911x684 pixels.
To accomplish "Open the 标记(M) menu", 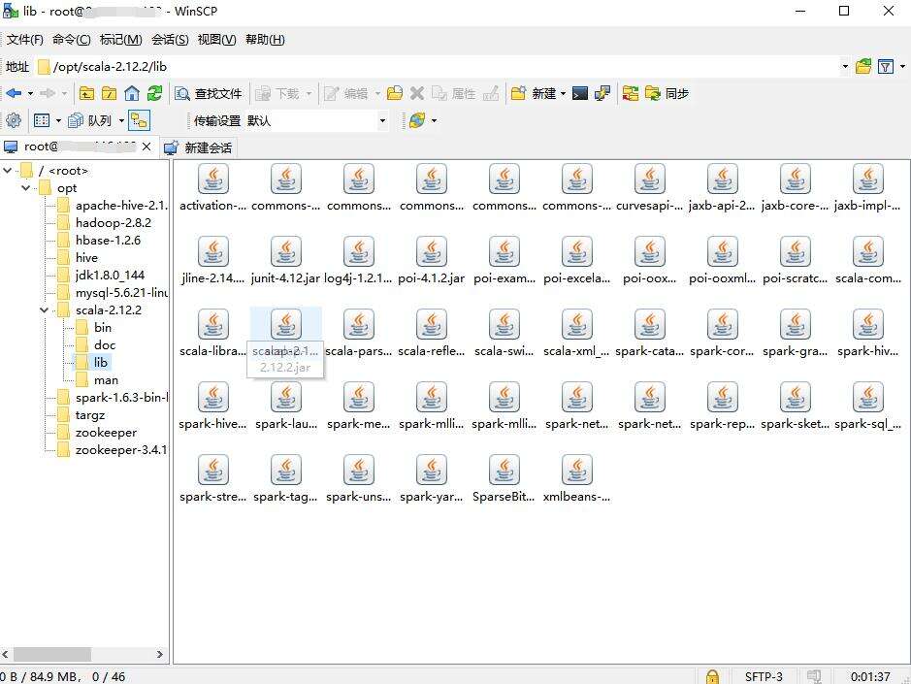I will click(121, 40).
